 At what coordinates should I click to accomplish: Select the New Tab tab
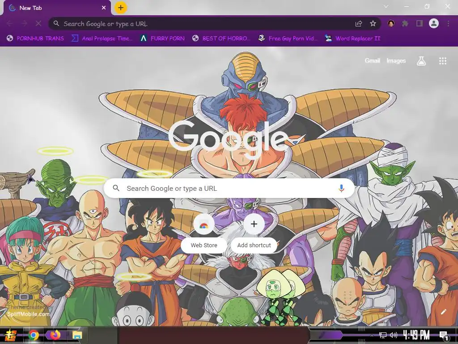[x=57, y=8]
